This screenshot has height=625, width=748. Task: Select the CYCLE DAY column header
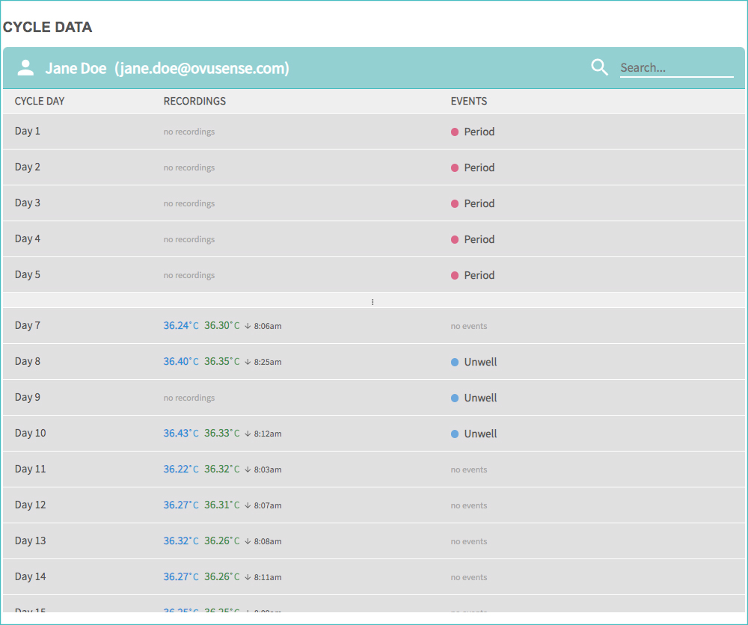coord(40,101)
